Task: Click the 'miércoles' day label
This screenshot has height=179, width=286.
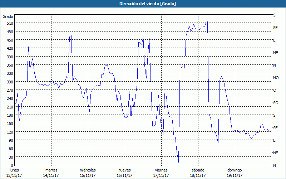Action: point(88,170)
